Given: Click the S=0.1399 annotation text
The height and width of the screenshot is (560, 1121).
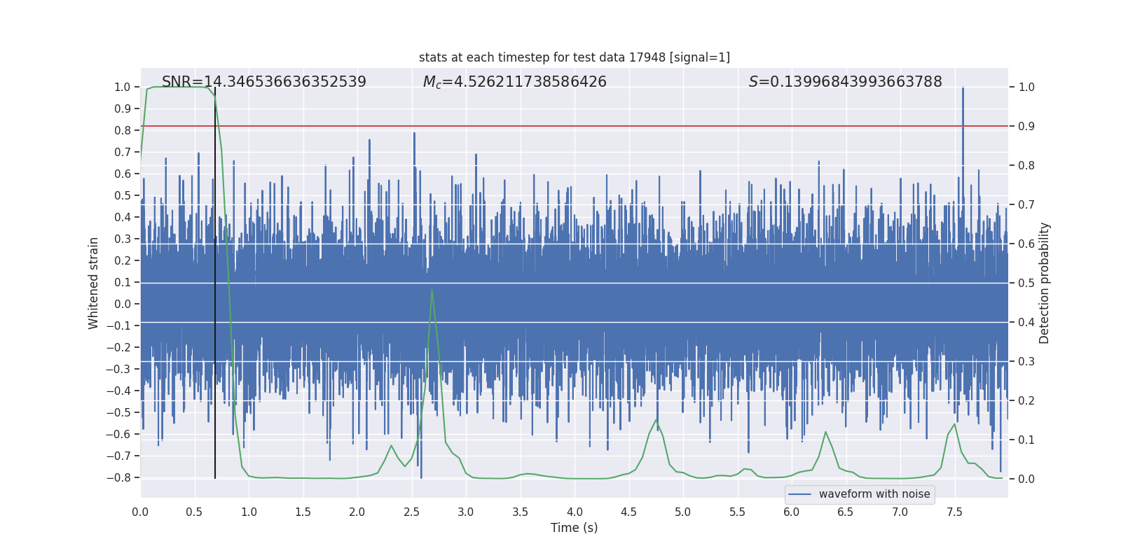Looking at the screenshot, I should (x=845, y=82).
